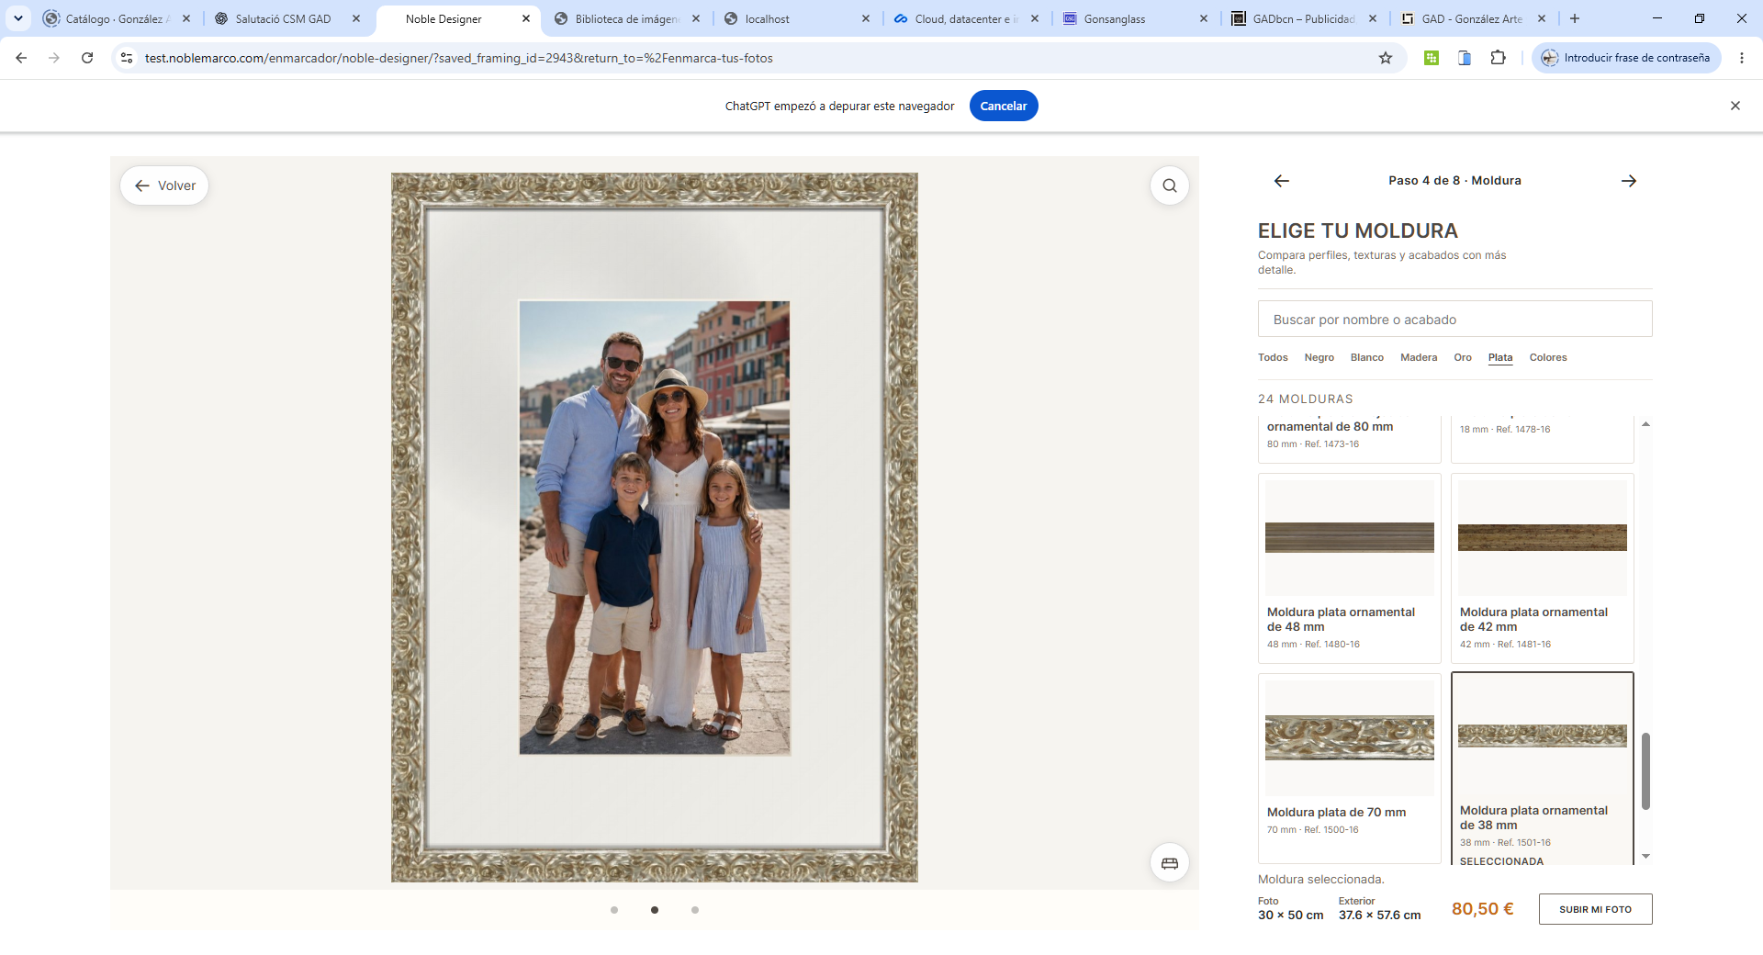Open the browser extensions puzzle icon
The height and width of the screenshot is (955, 1763).
pyautogui.click(x=1498, y=58)
